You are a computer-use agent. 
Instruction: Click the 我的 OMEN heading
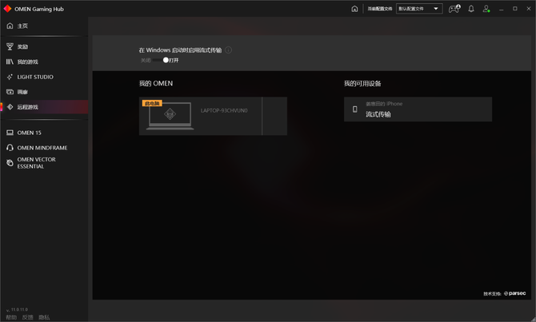pyautogui.click(x=156, y=83)
